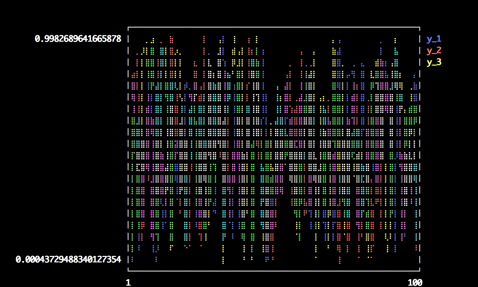This screenshot has height=287, width=478.
Task: Click the right axis dash at the bottom row
Action: click(x=419, y=260)
